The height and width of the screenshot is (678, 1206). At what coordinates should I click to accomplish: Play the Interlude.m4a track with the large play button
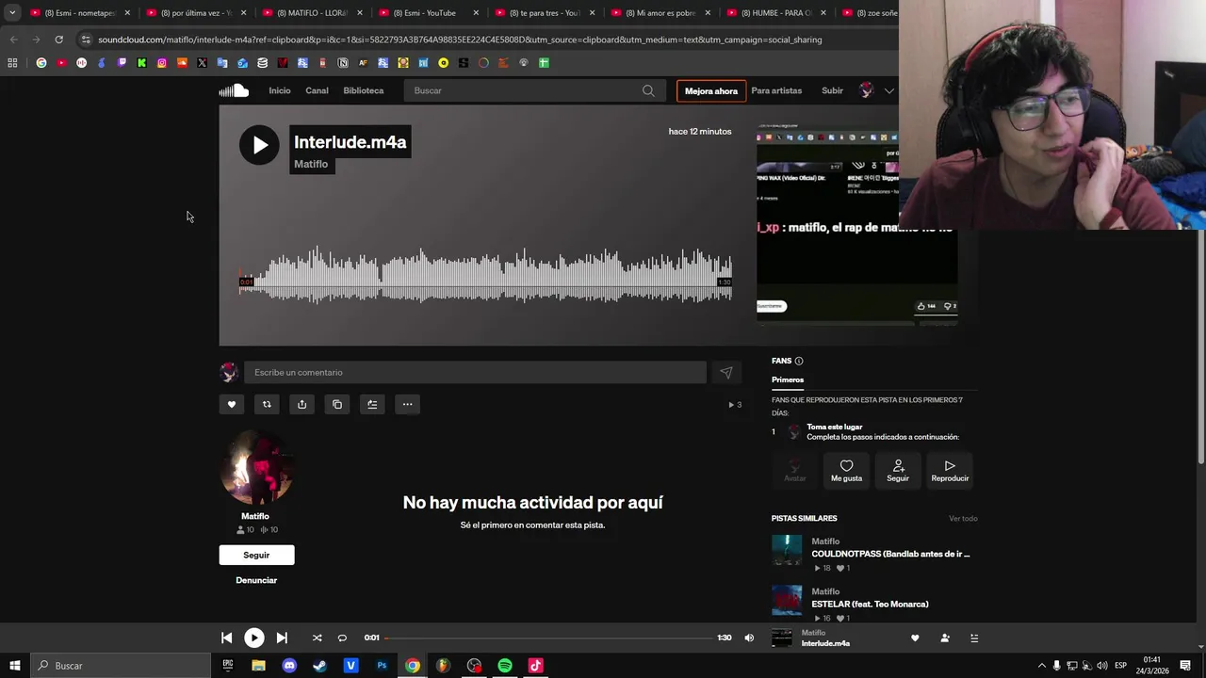click(259, 145)
